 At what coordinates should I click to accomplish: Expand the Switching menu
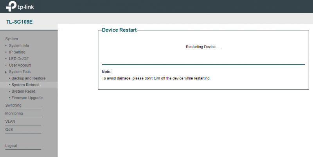tap(13, 106)
